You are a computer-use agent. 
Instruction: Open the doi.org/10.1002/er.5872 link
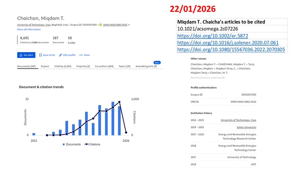click(213, 36)
